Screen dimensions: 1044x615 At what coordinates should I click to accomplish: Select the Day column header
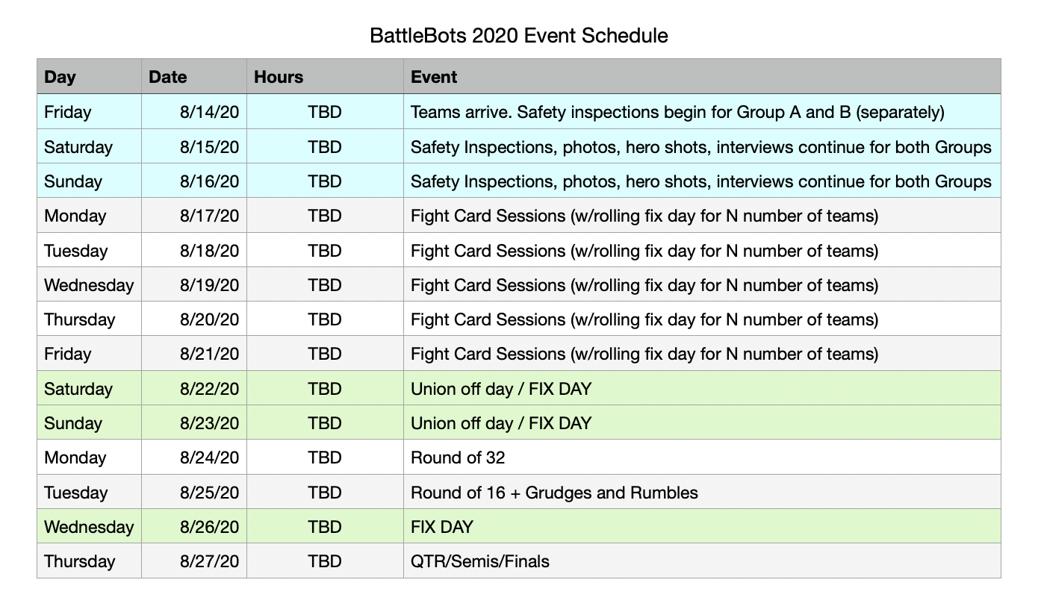click(x=89, y=77)
